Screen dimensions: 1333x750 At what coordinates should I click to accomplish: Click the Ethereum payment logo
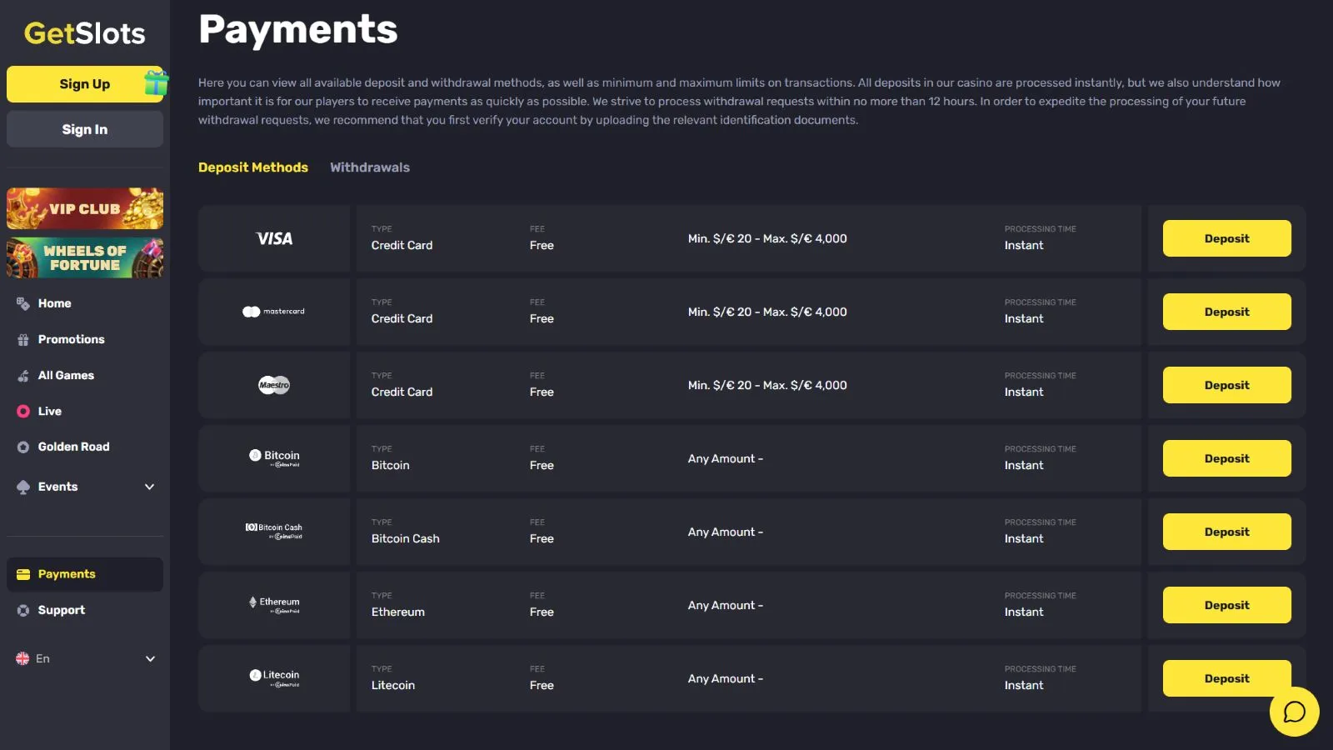(274, 604)
